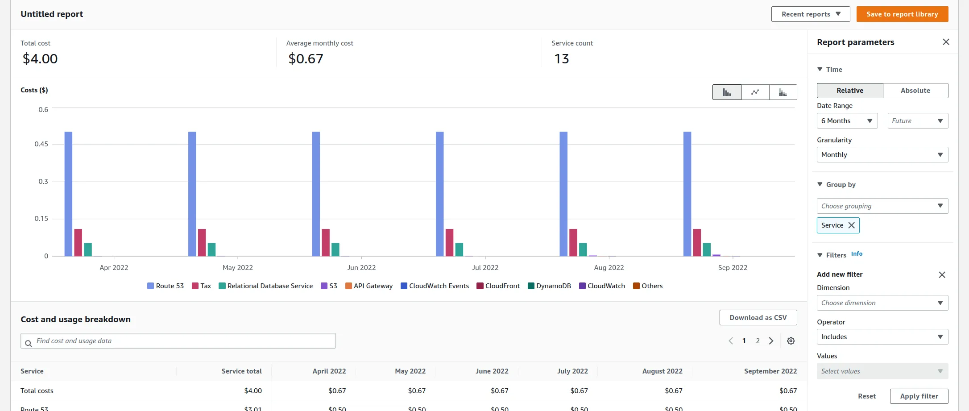Click the June 2022 column header
Screen dimensions: 969x411
click(492, 371)
